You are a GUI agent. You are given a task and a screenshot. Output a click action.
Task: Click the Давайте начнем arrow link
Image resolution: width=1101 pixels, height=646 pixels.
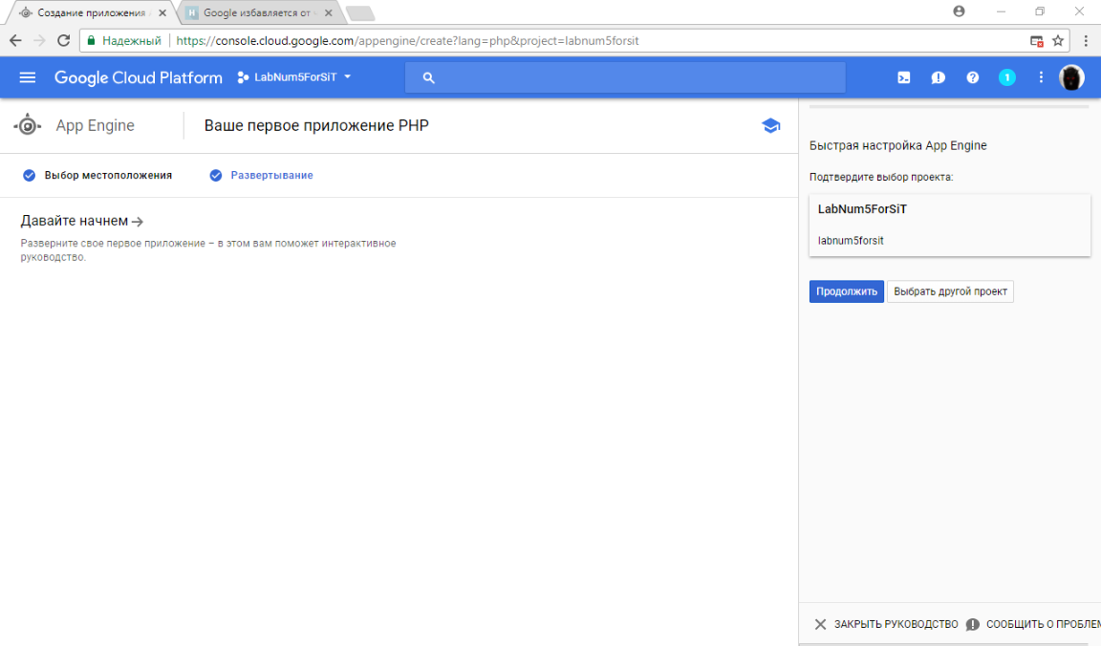[81, 221]
